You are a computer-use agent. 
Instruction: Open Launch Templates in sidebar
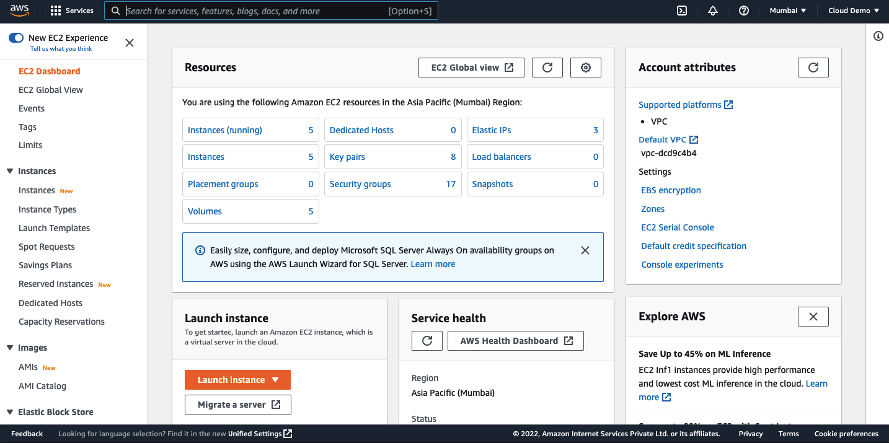coord(55,228)
